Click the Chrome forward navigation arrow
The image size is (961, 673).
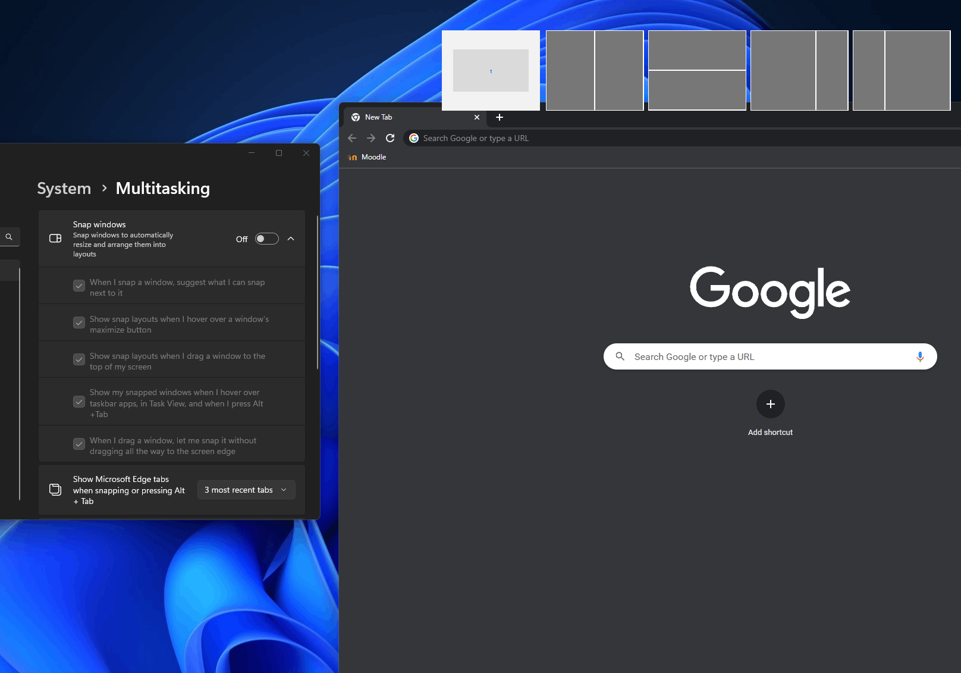coord(371,137)
